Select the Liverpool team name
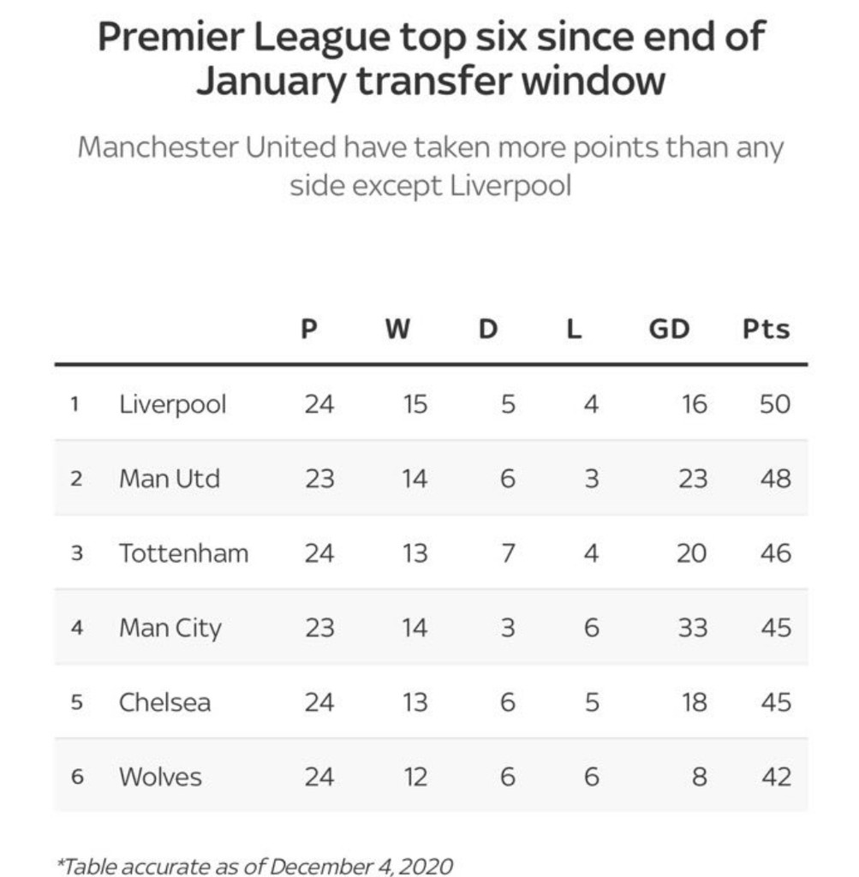The height and width of the screenshot is (877, 859). click(172, 403)
